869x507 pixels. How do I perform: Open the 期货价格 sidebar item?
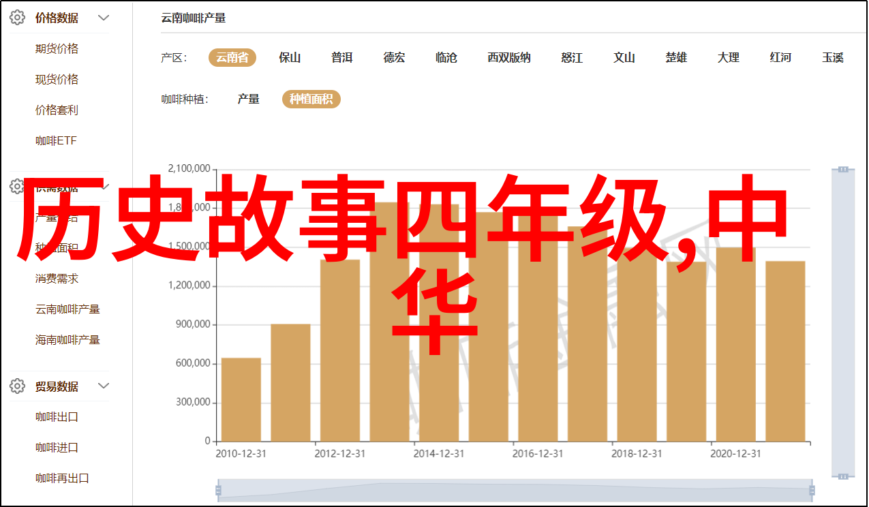[57, 49]
